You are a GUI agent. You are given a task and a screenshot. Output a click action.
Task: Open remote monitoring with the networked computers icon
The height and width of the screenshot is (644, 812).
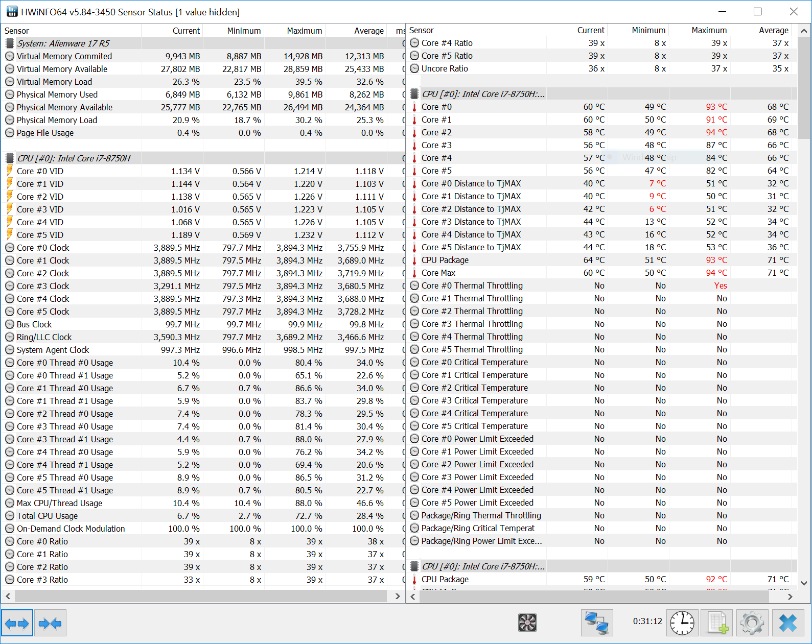pyautogui.click(x=597, y=623)
